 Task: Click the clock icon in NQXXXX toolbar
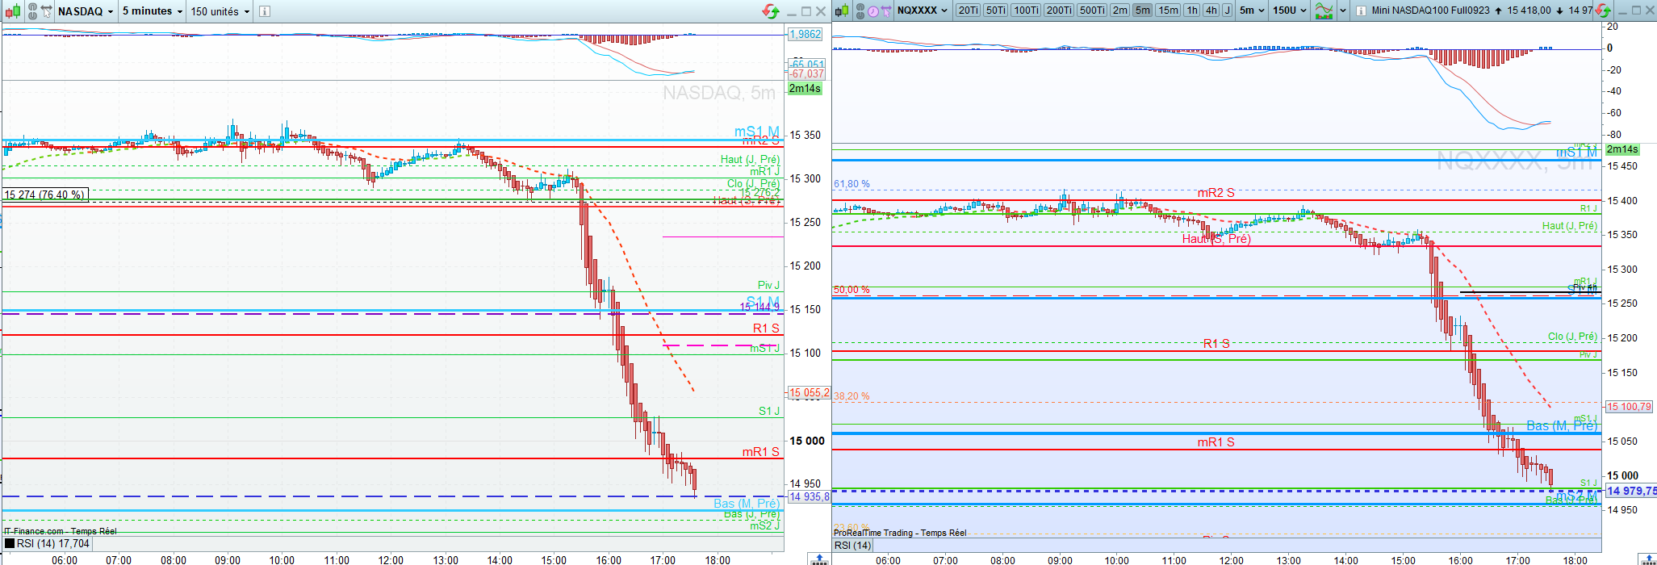[873, 11]
